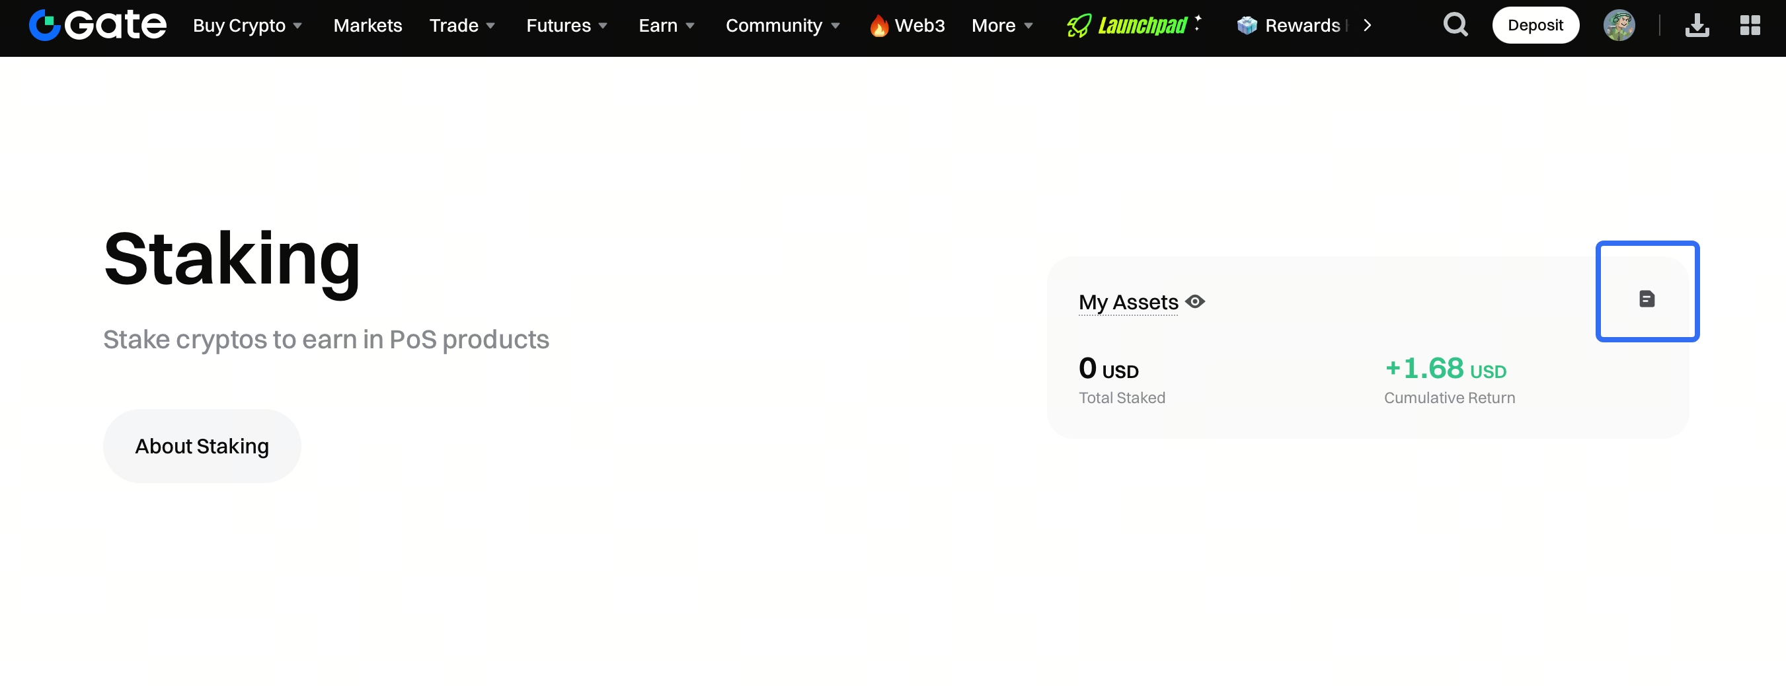Open the search magnifier icon
Screen dimensions: 1786x686
point(1455,26)
